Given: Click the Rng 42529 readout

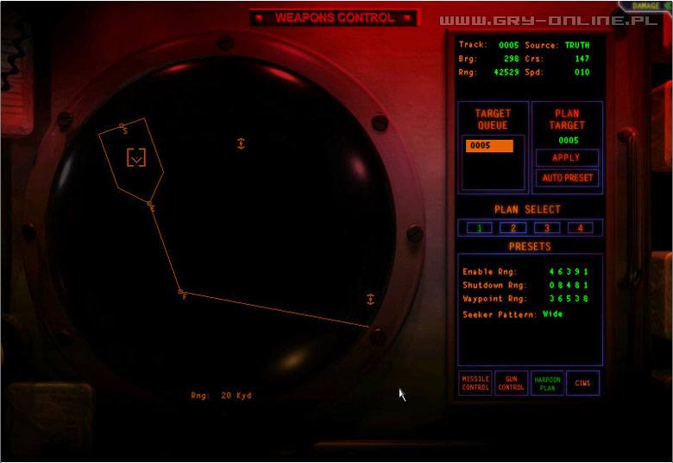Looking at the screenshot, I should [506, 73].
